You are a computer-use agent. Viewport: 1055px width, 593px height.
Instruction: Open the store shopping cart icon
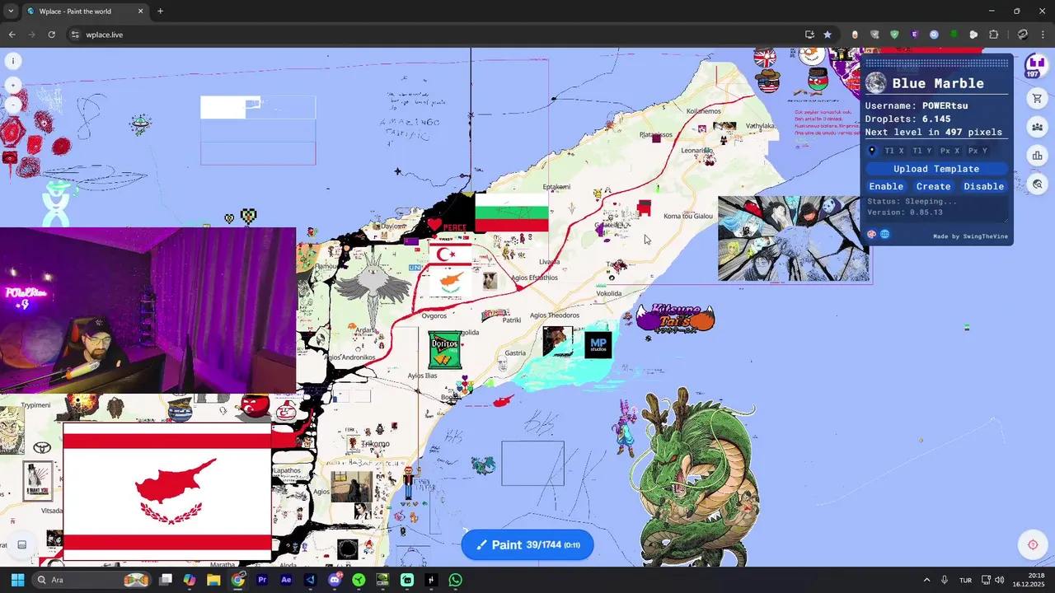point(1037,99)
